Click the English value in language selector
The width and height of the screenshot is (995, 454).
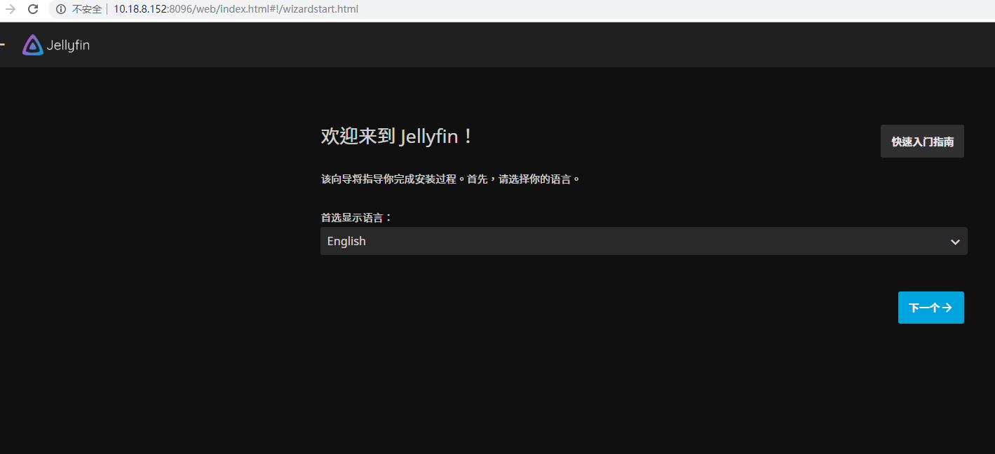click(x=346, y=241)
